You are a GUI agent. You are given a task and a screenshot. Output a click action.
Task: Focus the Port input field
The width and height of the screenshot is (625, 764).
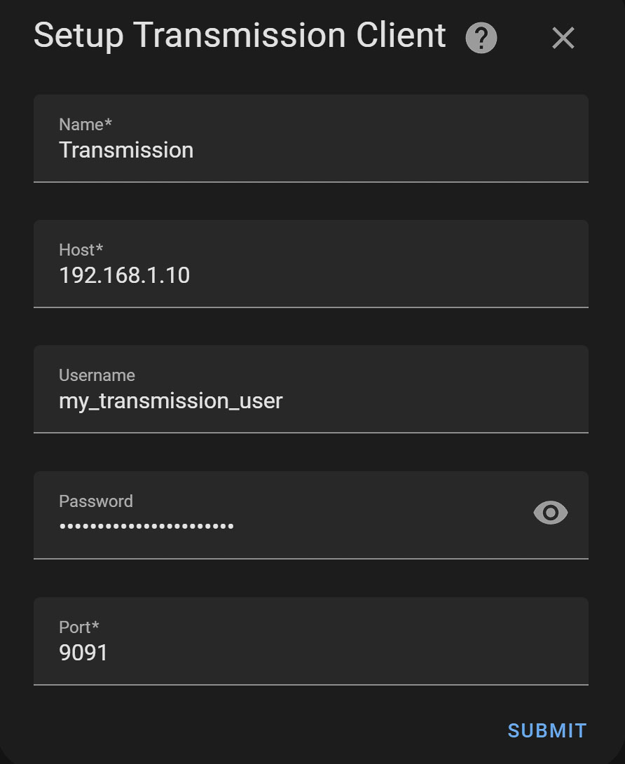point(311,641)
